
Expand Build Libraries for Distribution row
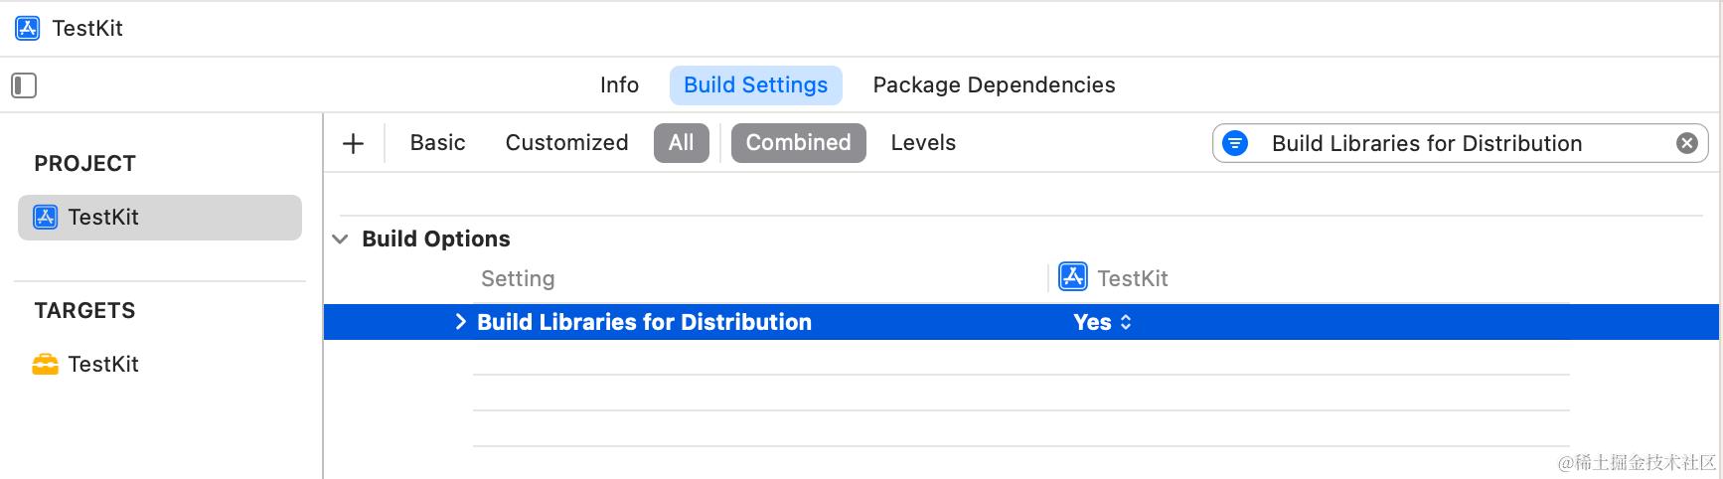click(460, 322)
